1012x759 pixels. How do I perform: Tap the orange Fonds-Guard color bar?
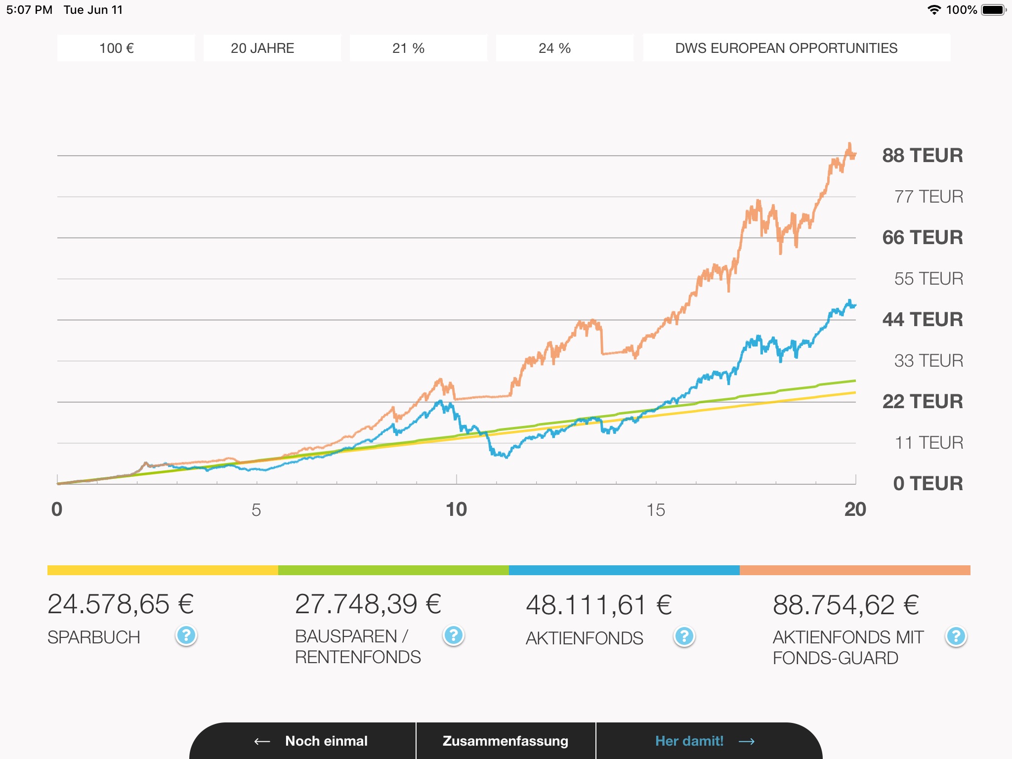(855, 570)
